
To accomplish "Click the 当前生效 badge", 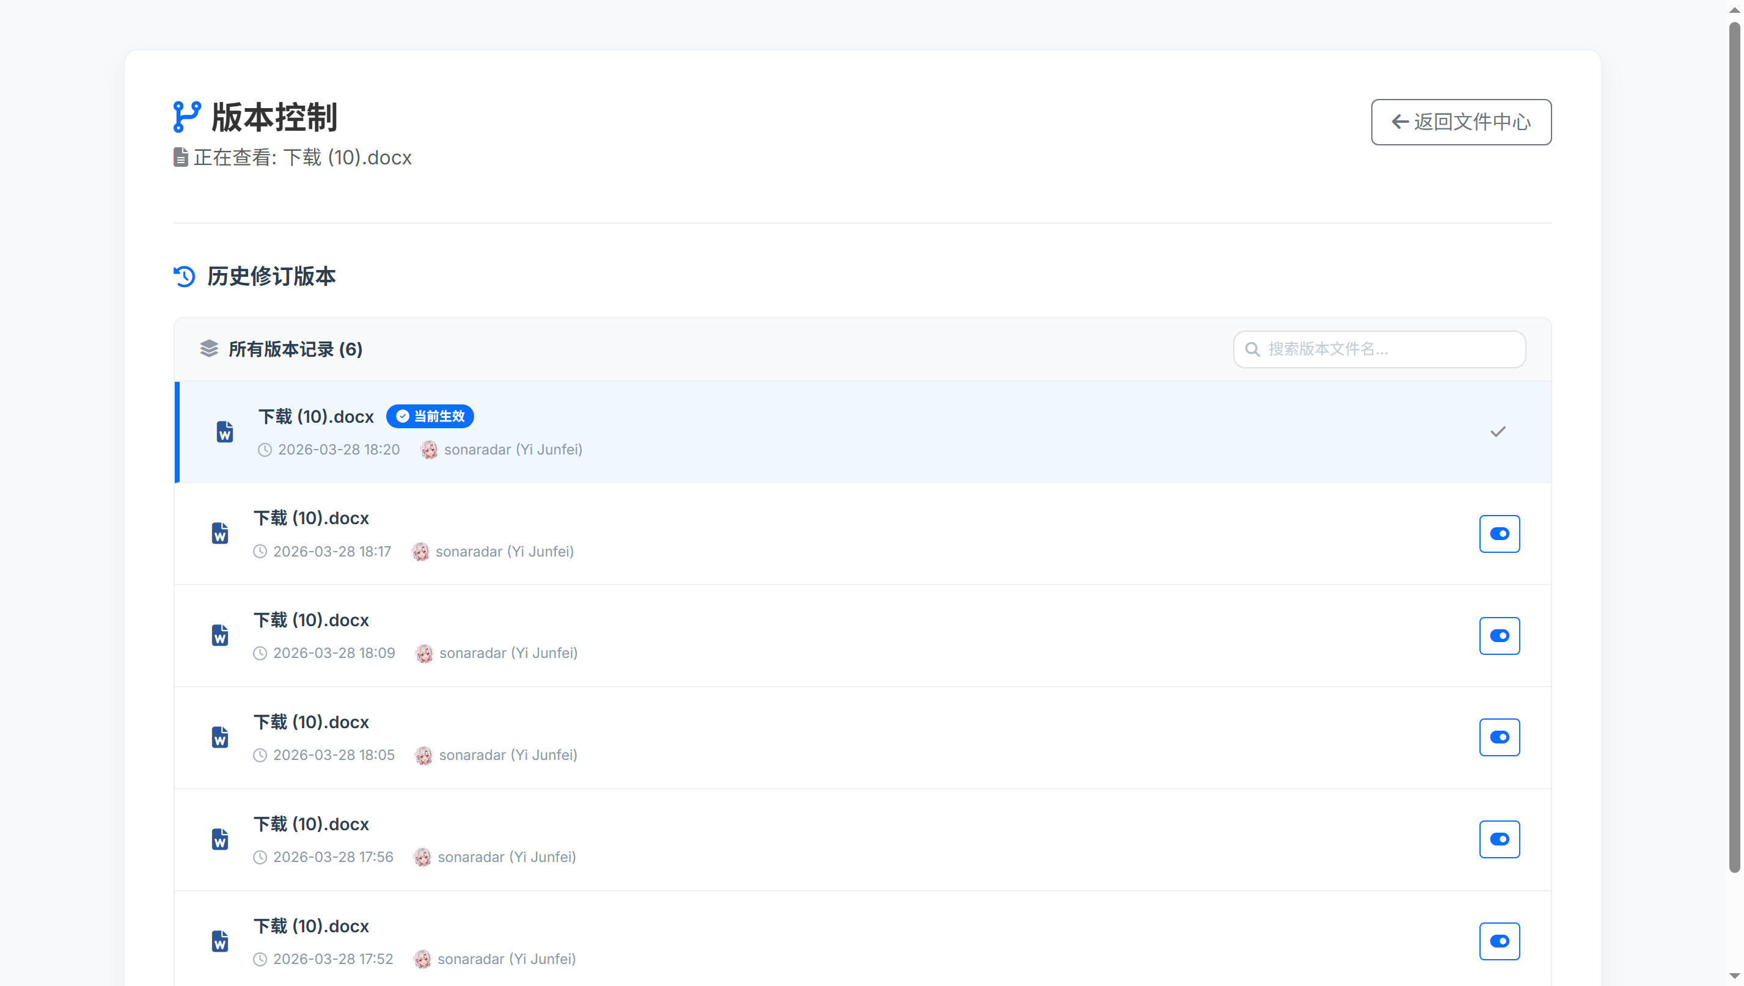I will tap(430, 417).
